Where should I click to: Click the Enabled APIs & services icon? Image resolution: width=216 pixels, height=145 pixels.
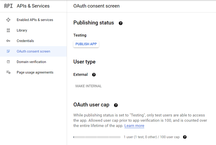click(8, 20)
